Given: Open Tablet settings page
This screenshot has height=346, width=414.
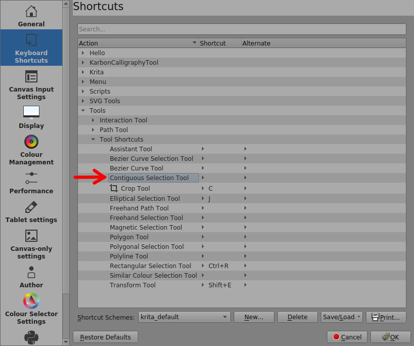Looking at the screenshot, I should (x=31, y=211).
